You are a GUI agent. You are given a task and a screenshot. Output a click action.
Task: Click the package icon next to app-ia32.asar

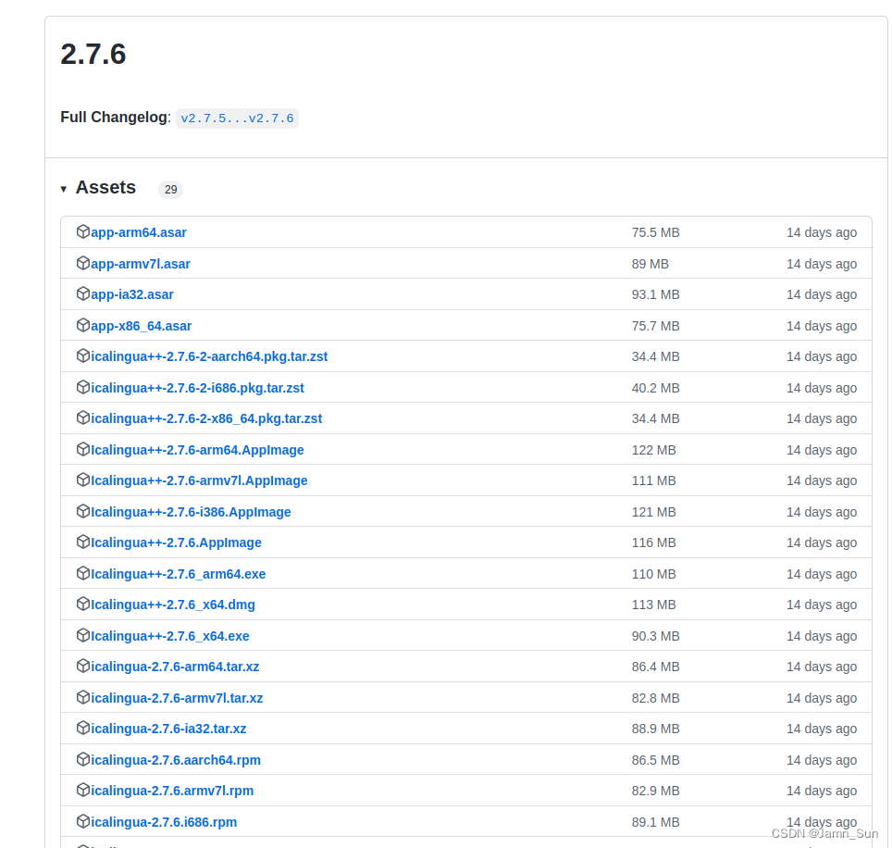[83, 293]
